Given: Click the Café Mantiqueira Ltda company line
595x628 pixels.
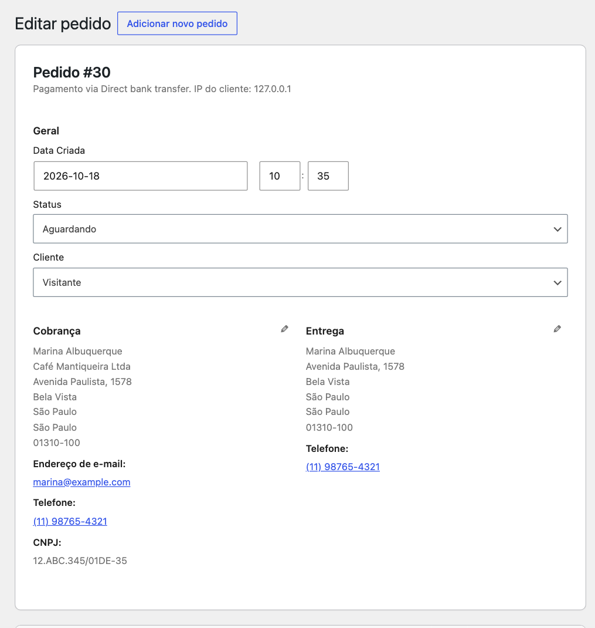Looking at the screenshot, I should [81, 366].
